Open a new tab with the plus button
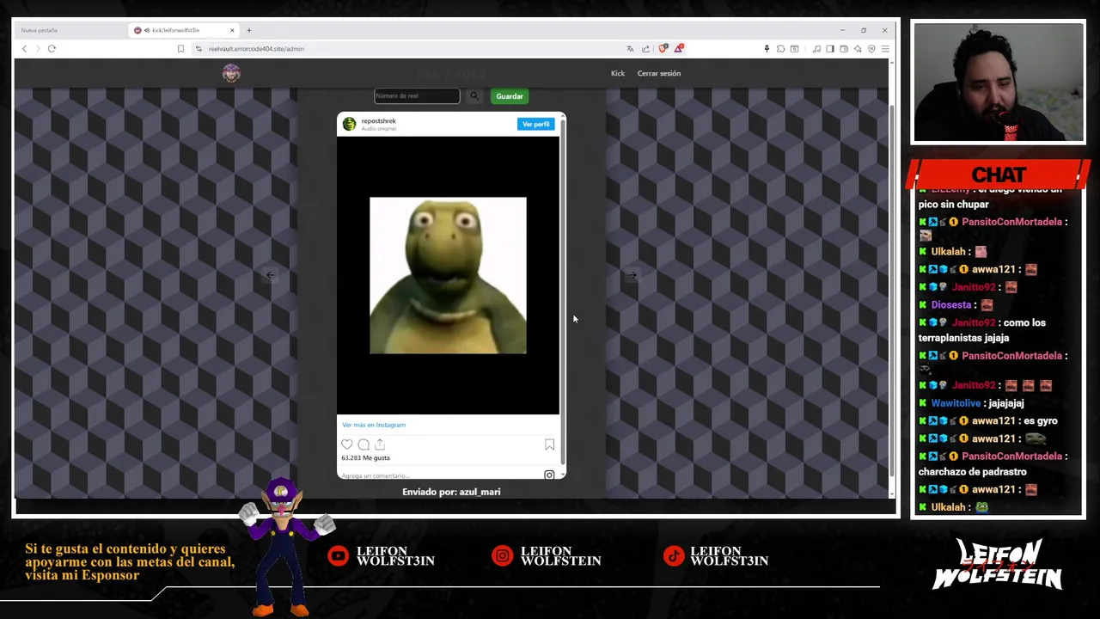The height and width of the screenshot is (619, 1100). [x=249, y=30]
